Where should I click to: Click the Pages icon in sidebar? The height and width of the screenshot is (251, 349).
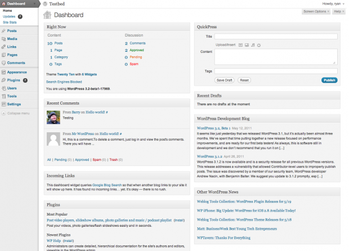pyautogui.click(x=3, y=55)
